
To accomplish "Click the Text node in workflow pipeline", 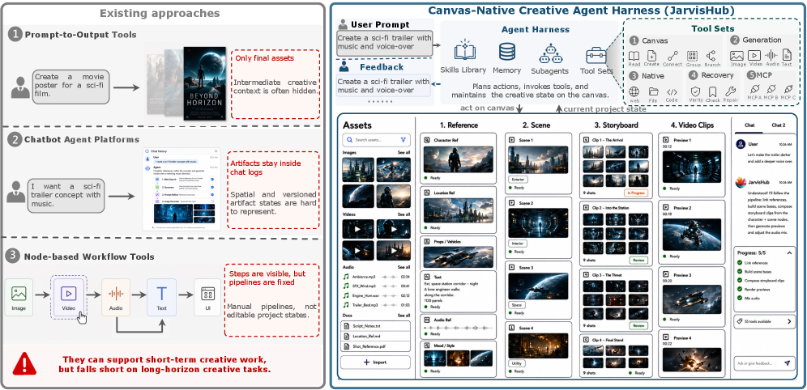I will pyautogui.click(x=161, y=297).
